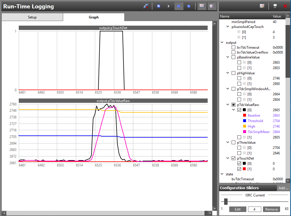Toggle vertical graph auto-scale icon
This screenshot has height=216, width=291.
(x=212, y=6)
